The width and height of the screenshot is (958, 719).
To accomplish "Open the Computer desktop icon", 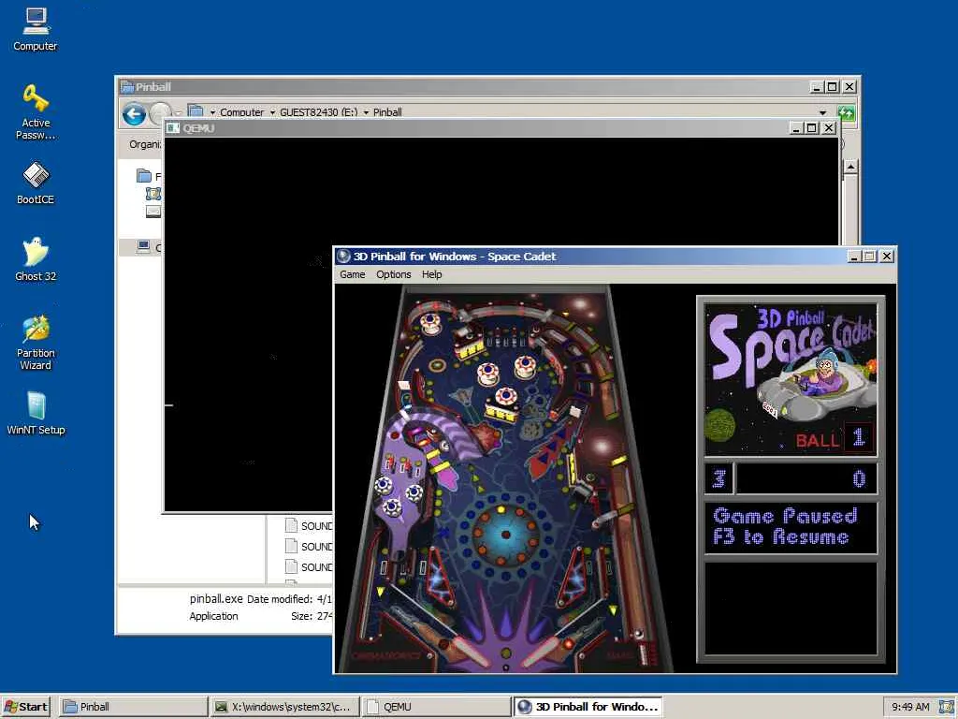I will tap(36, 29).
